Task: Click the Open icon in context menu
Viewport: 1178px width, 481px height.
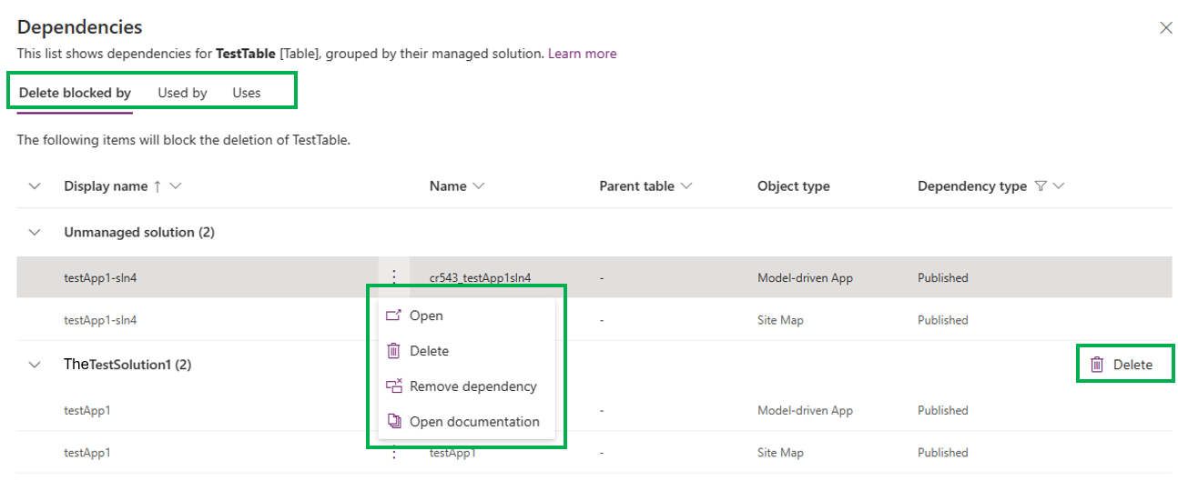Action: (x=393, y=316)
